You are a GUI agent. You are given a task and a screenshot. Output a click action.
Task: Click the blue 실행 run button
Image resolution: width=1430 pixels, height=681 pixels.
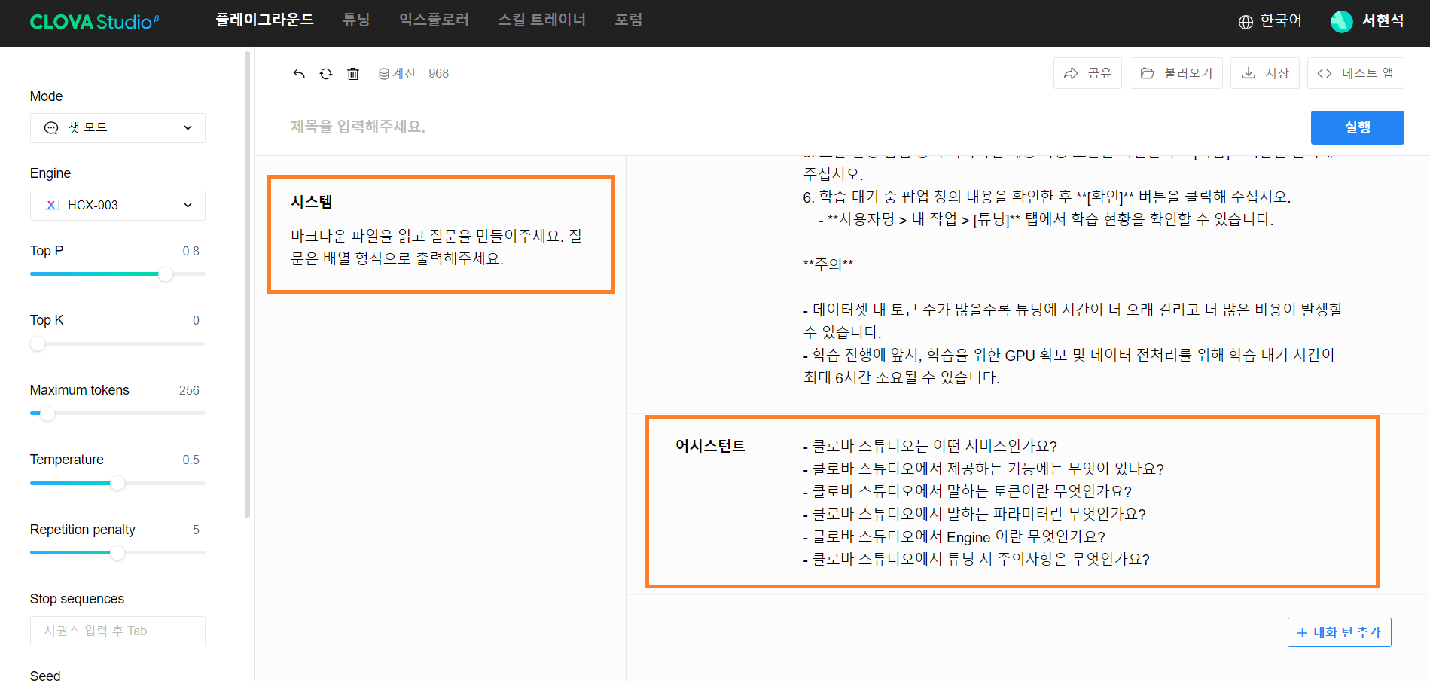click(1357, 127)
